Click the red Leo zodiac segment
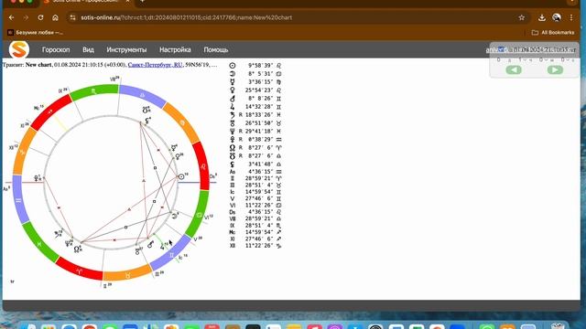This screenshot has height=329, width=586. pos(202,166)
